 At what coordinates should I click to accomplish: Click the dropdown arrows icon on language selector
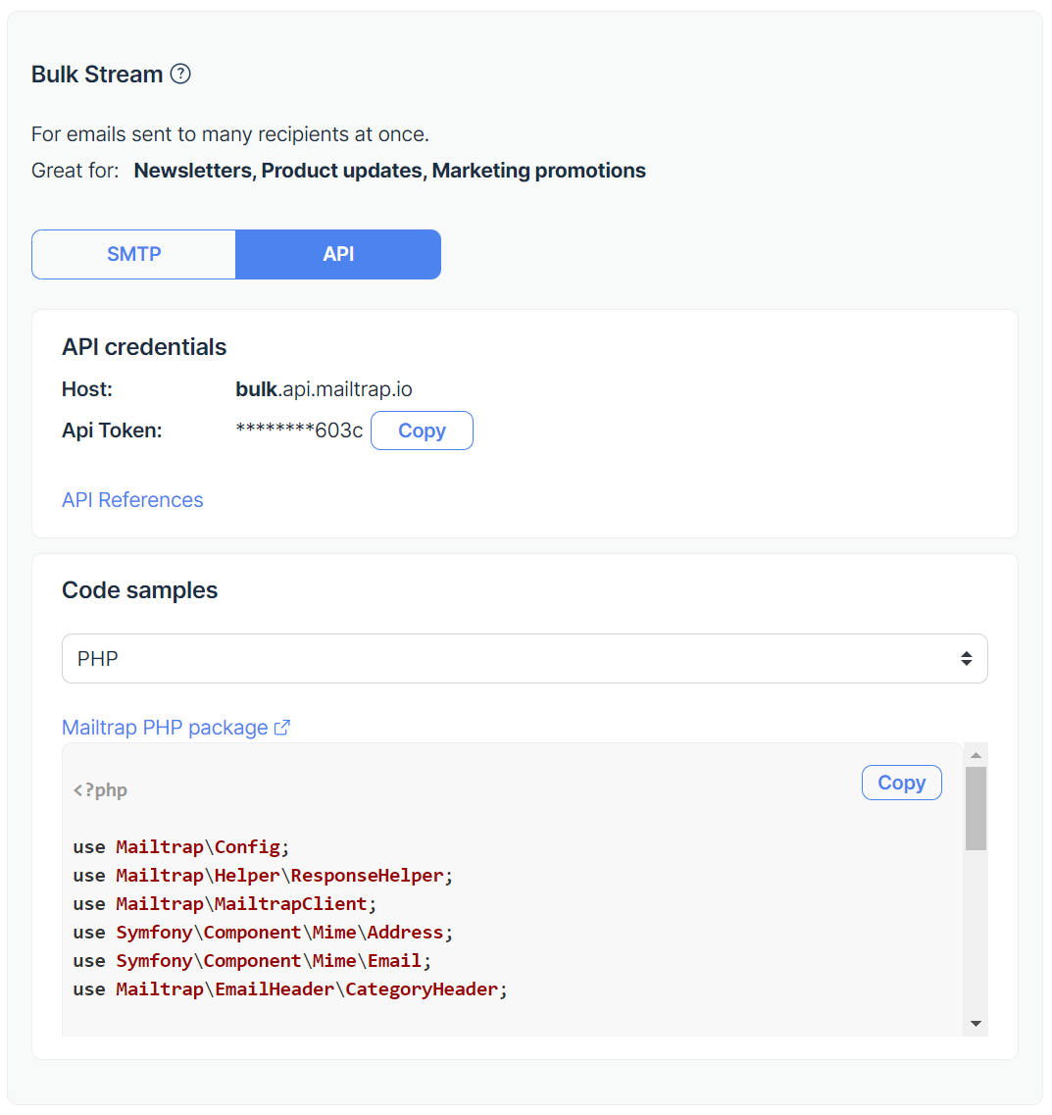[965, 658]
